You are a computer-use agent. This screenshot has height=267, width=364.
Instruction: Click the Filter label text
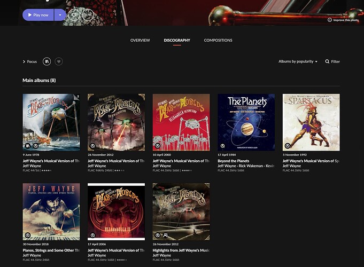(336, 61)
